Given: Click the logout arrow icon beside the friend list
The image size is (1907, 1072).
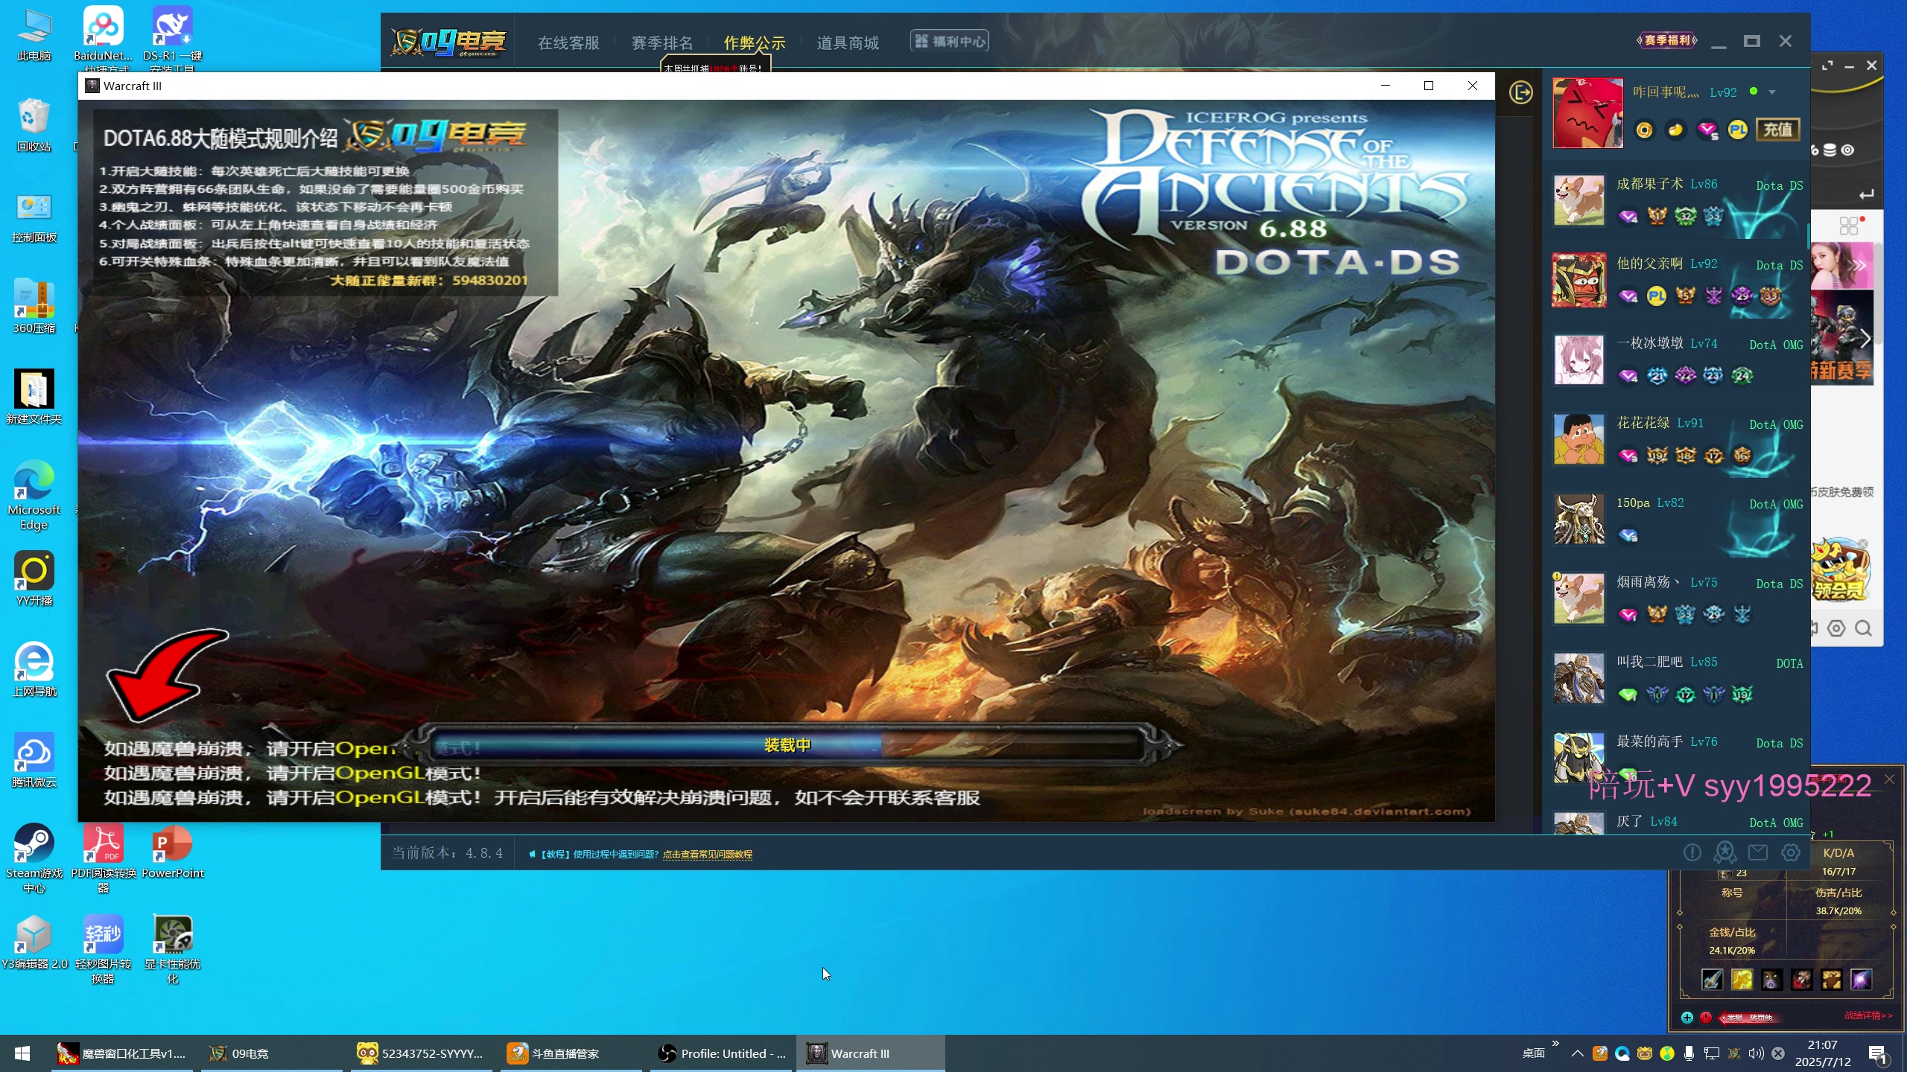Looking at the screenshot, I should (1520, 92).
